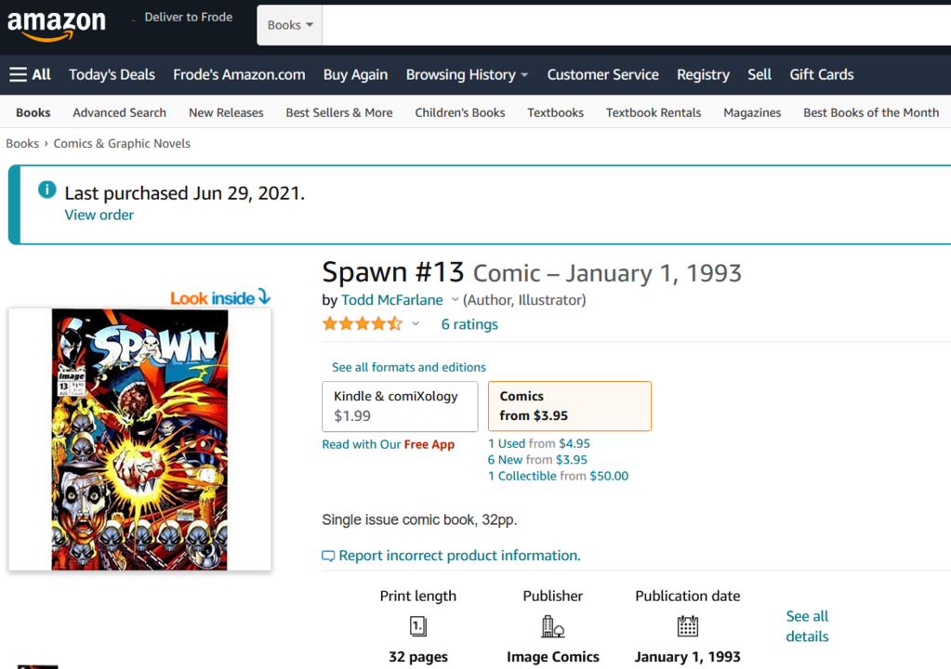Click the Look inside arrow icon
951x669 pixels.
click(263, 297)
